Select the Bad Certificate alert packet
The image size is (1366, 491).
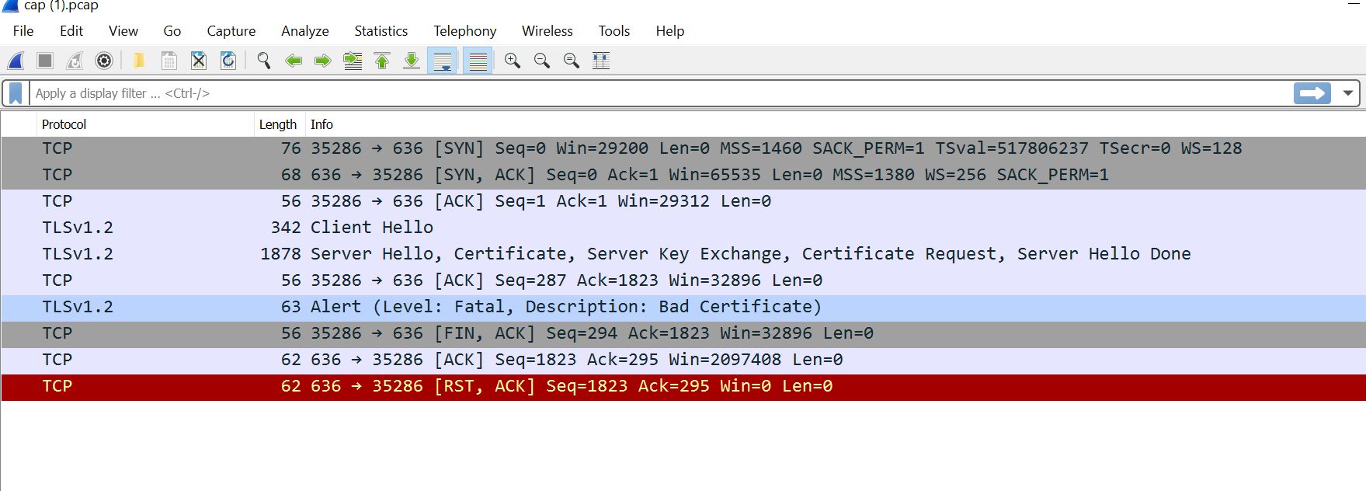pyautogui.click(x=565, y=307)
